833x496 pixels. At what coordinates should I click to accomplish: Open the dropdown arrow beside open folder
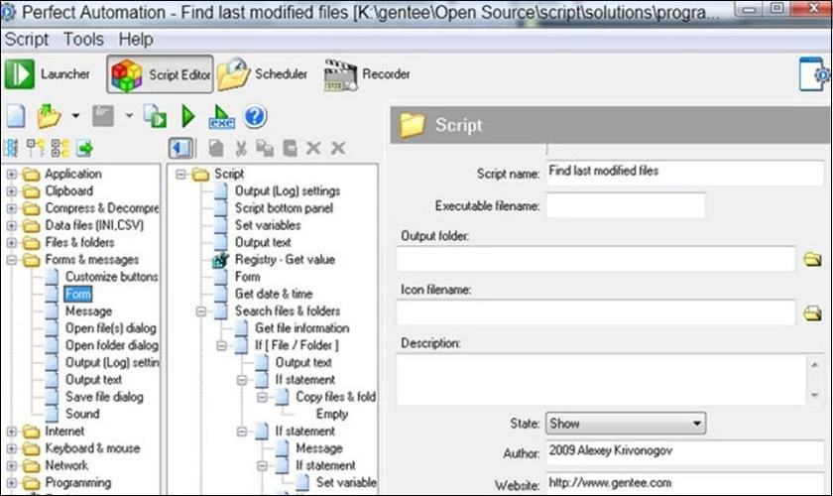(x=75, y=115)
